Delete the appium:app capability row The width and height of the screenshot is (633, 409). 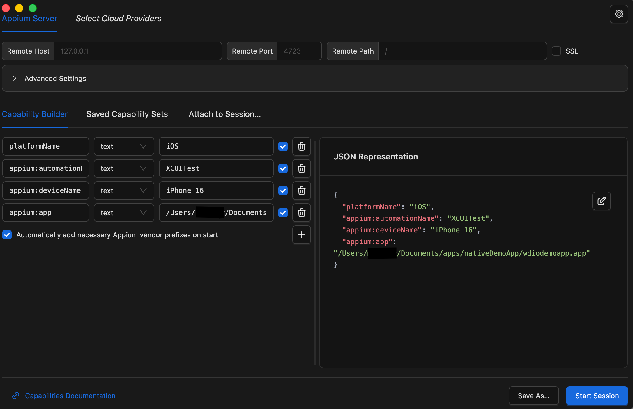click(x=301, y=213)
